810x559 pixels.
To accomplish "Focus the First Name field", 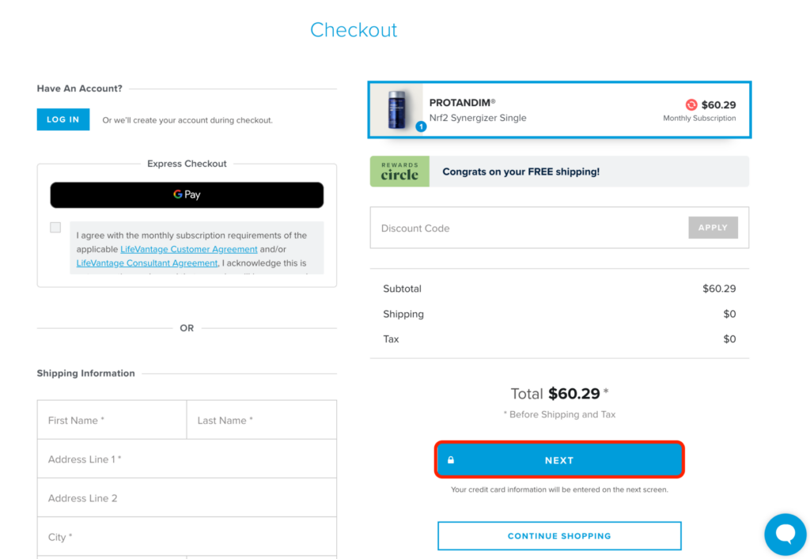I will [112, 420].
